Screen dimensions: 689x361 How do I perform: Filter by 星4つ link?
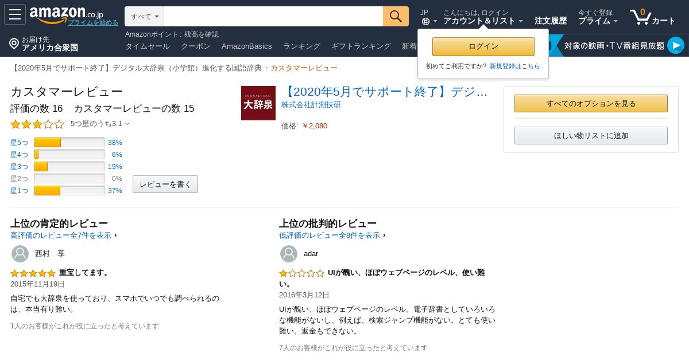19,155
